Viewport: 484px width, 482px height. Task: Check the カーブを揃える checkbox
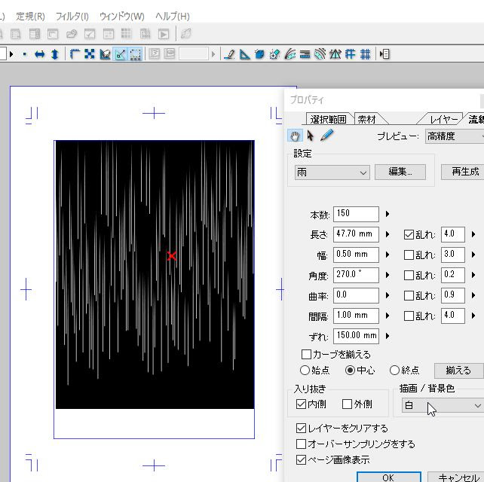[x=306, y=354]
